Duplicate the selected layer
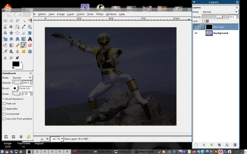The width and height of the screenshot is (247, 154). pos(219,145)
